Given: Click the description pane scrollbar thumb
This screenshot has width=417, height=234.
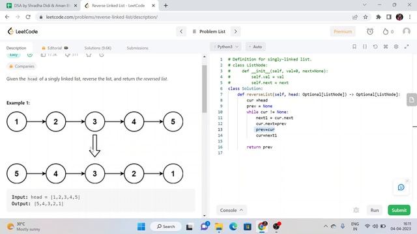Looking at the screenshot, I should coord(204,89).
